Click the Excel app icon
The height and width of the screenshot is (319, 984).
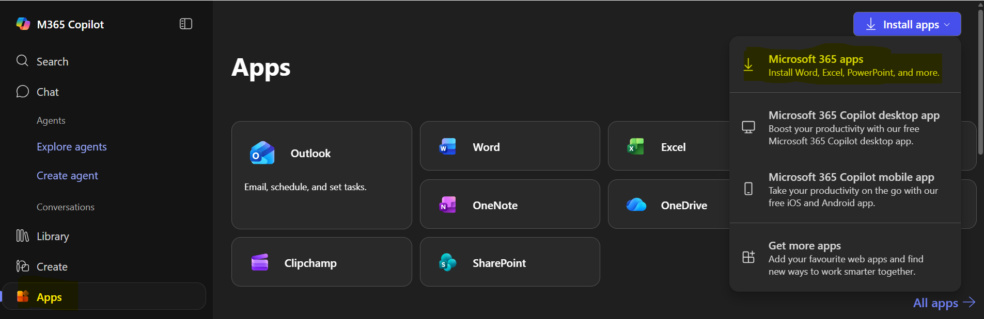635,147
